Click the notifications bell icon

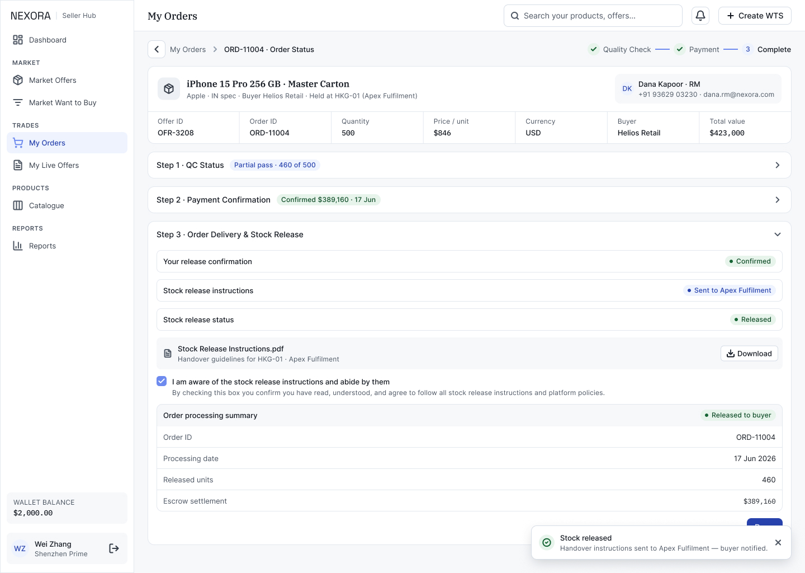pyautogui.click(x=700, y=16)
